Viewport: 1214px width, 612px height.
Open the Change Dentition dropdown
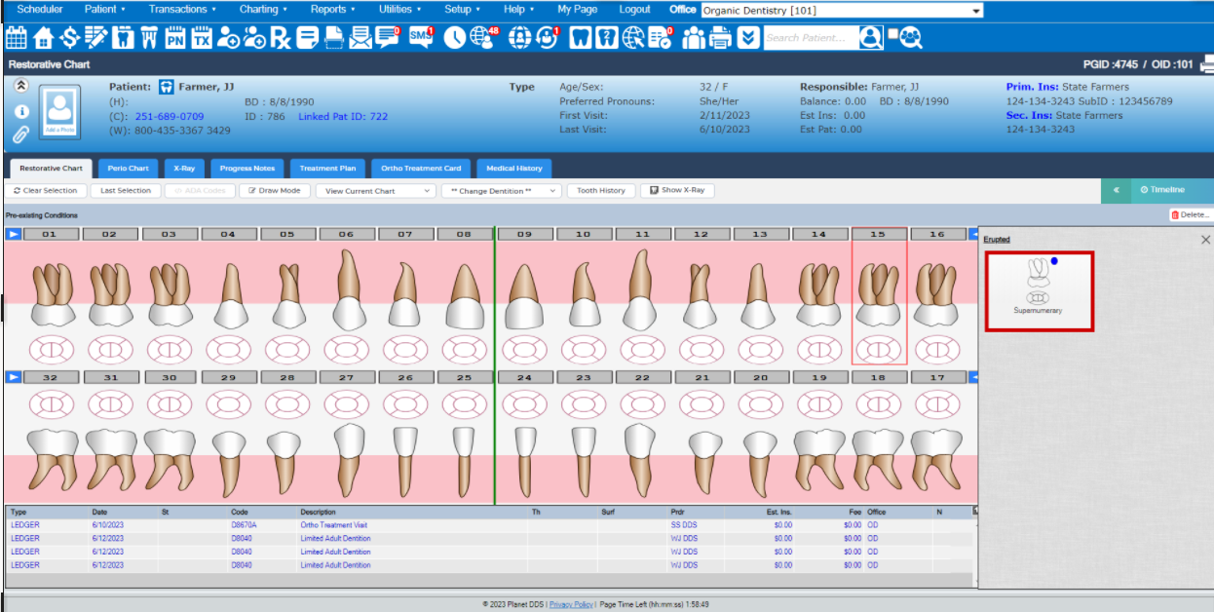(x=501, y=191)
